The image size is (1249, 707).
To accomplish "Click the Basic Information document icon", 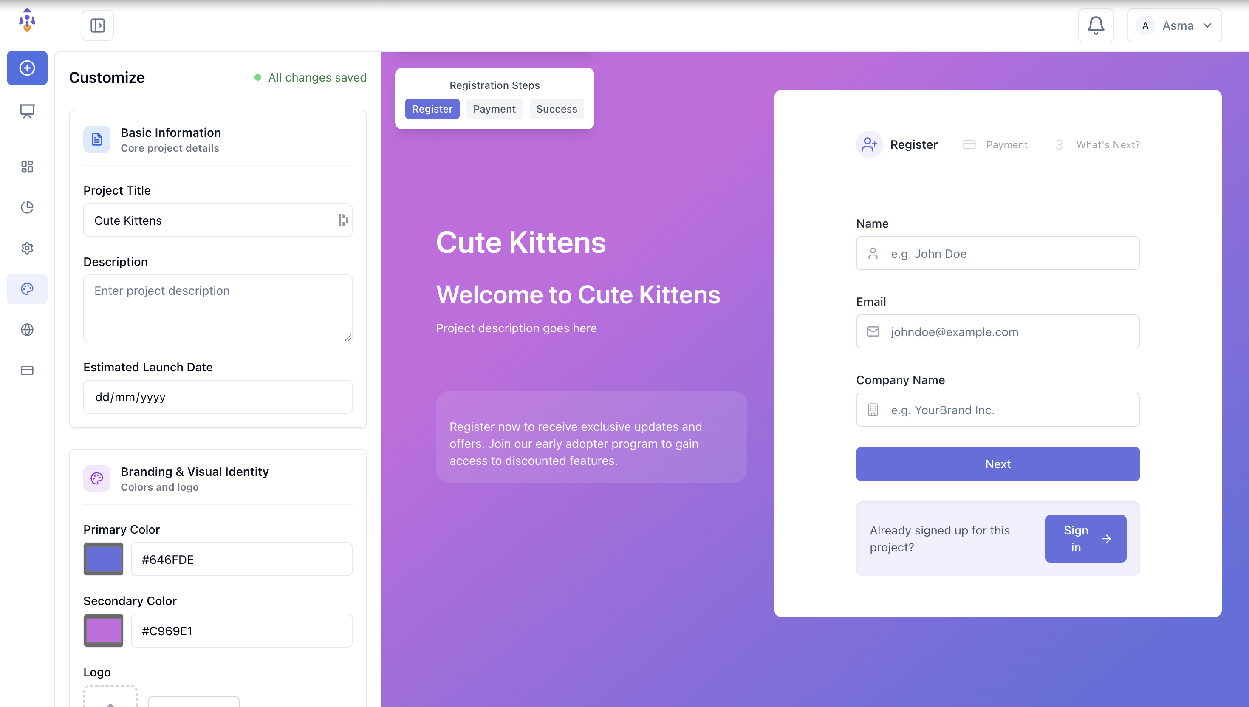I will pos(97,140).
